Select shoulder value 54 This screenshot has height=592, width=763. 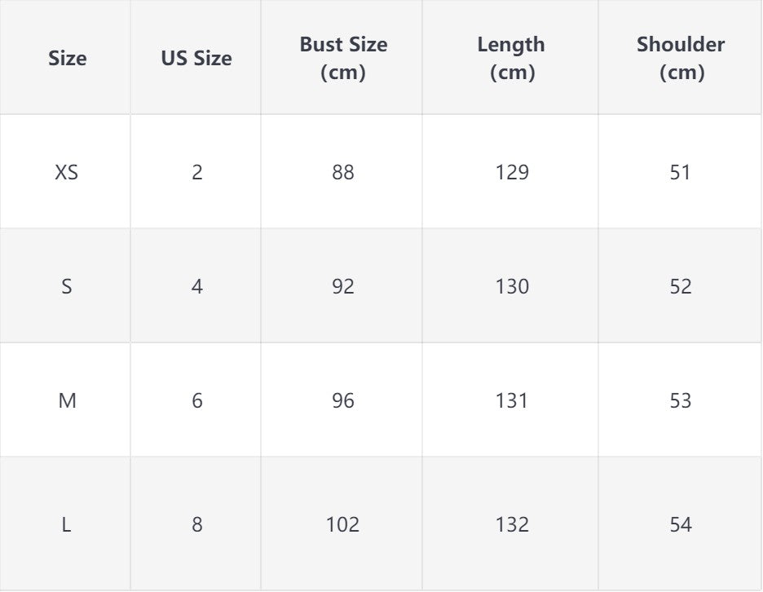click(x=680, y=524)
